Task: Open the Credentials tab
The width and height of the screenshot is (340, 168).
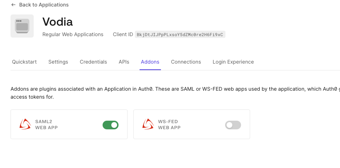Action: click(x=93, y=62)
